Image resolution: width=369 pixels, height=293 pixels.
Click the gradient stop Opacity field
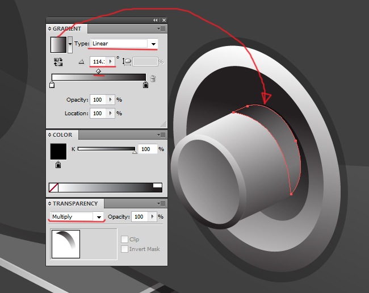click(98, 100)
